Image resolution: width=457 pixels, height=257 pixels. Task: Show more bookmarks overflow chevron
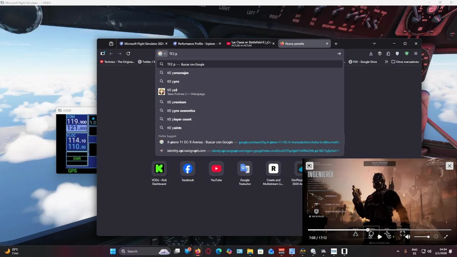[x=386, y=62]
